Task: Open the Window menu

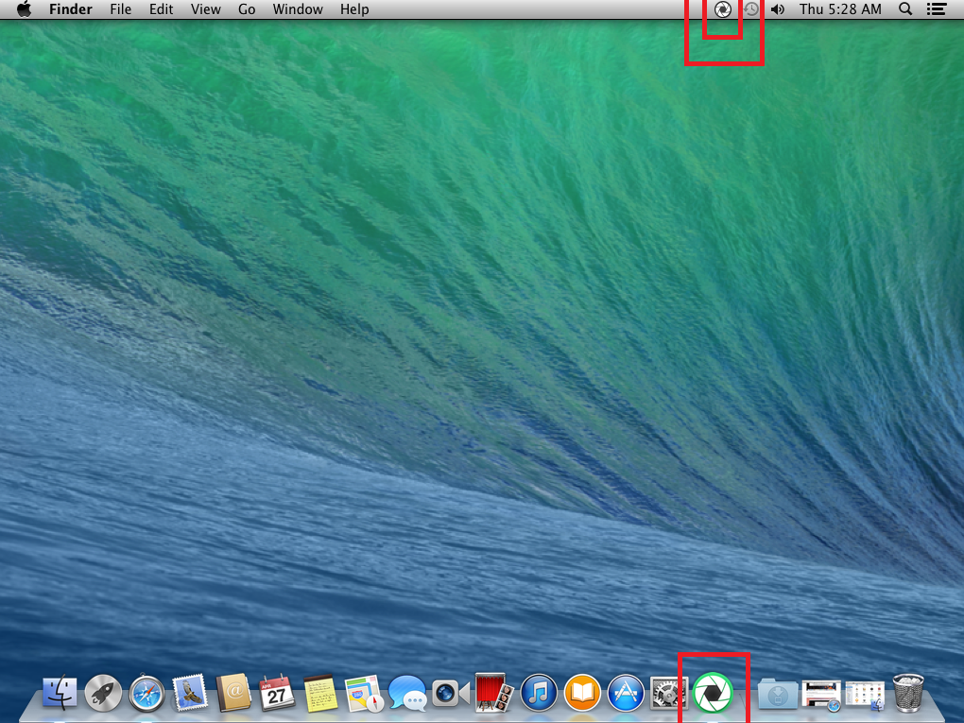Action: click(x=298, y=9)
